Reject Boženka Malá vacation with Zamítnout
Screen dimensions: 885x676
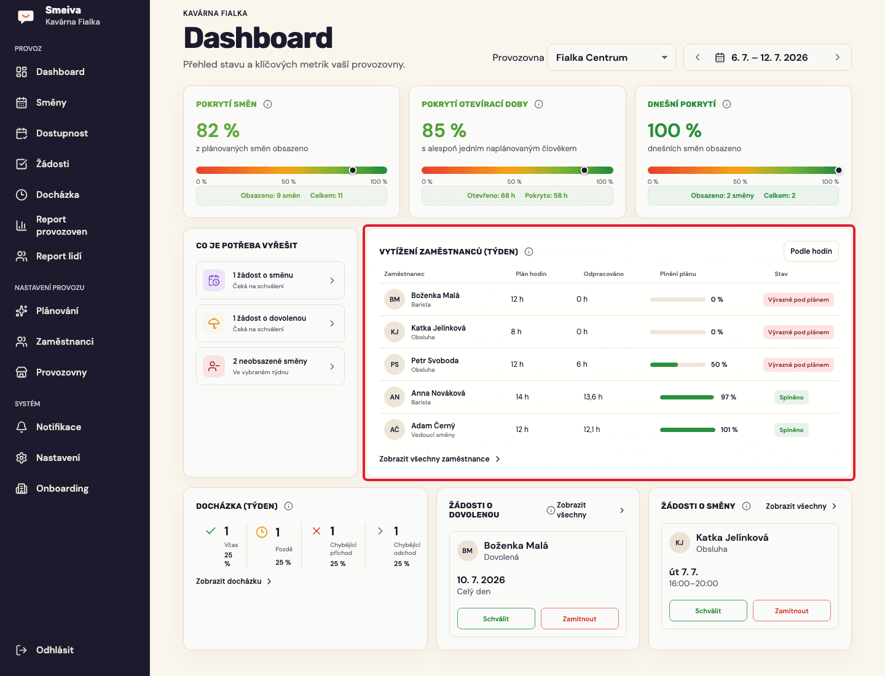tap(580, 619)
